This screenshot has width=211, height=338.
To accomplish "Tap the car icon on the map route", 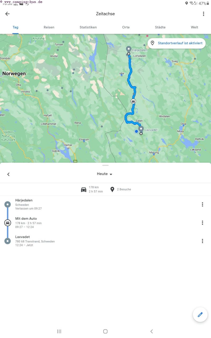I will (x=133, y=101).
